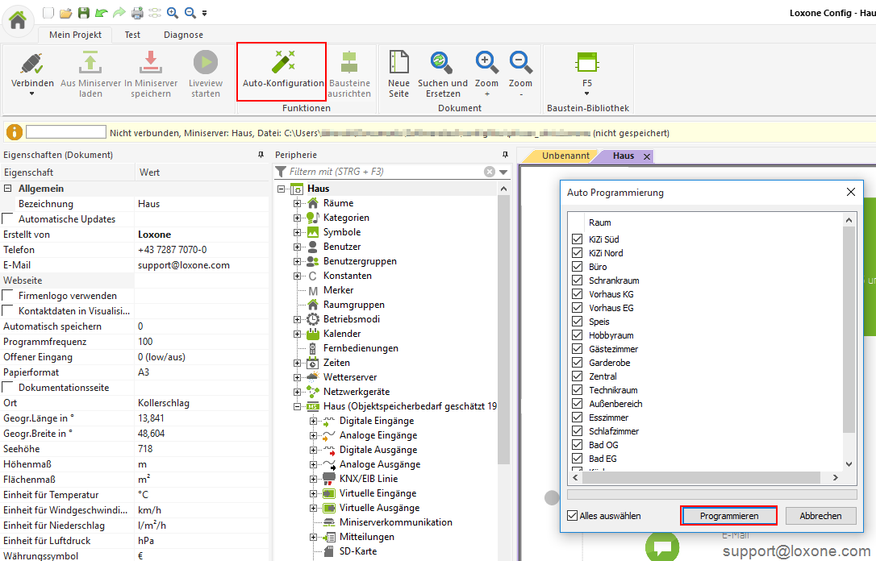876x561 pixels.
Task: Expand the Digitale Eingänge tree node
Action: (x=313, y=421)
